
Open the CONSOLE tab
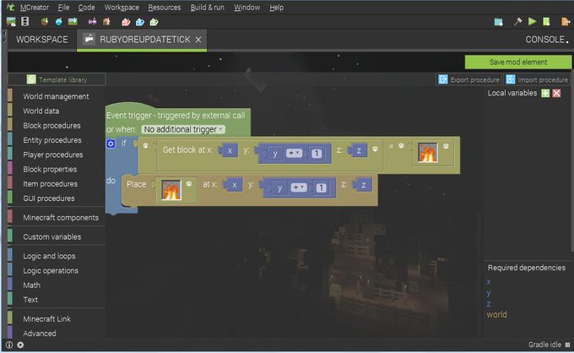[x=545, y=40]
